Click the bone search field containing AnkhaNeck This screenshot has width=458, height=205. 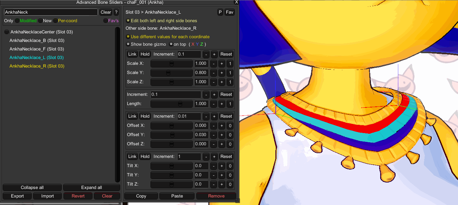[51, 12]
